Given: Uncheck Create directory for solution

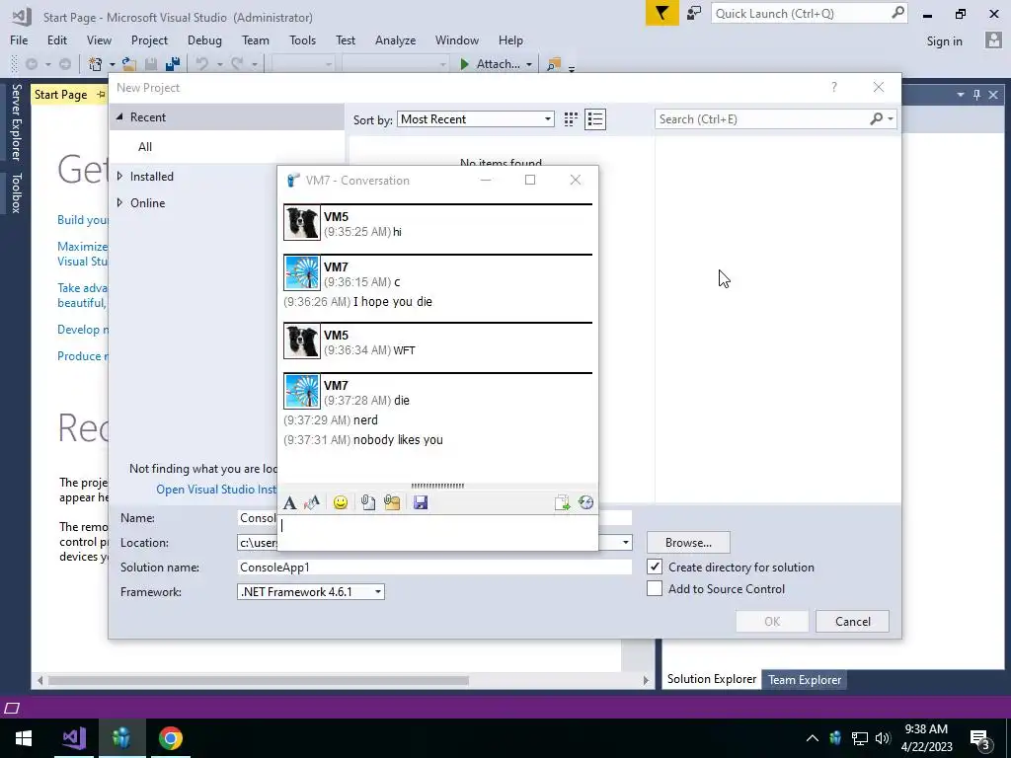Looking at the screenshot, I should pos(655,567).
